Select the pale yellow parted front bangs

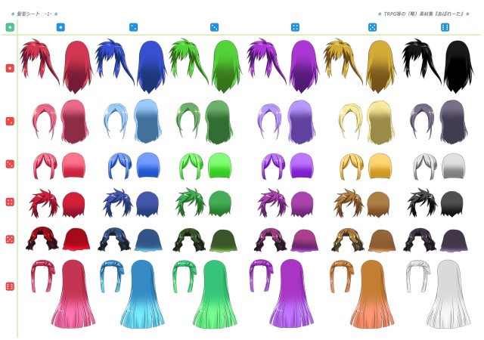351,122
